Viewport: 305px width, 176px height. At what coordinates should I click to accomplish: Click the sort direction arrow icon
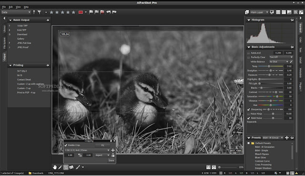[34, 12]
